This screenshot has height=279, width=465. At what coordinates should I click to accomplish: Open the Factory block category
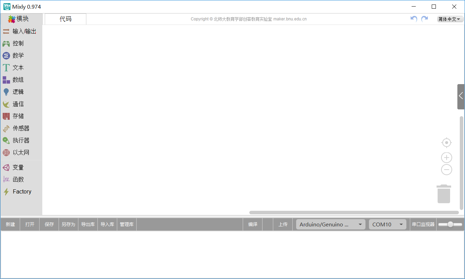pyautogui.click(x=21, y=192)
